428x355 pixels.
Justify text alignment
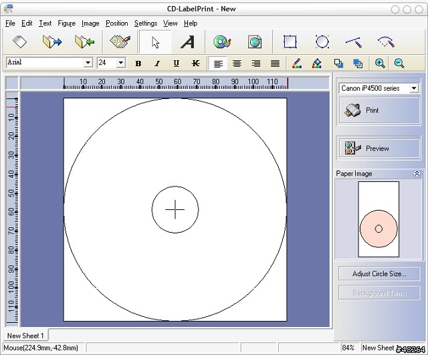pos(275,64)
